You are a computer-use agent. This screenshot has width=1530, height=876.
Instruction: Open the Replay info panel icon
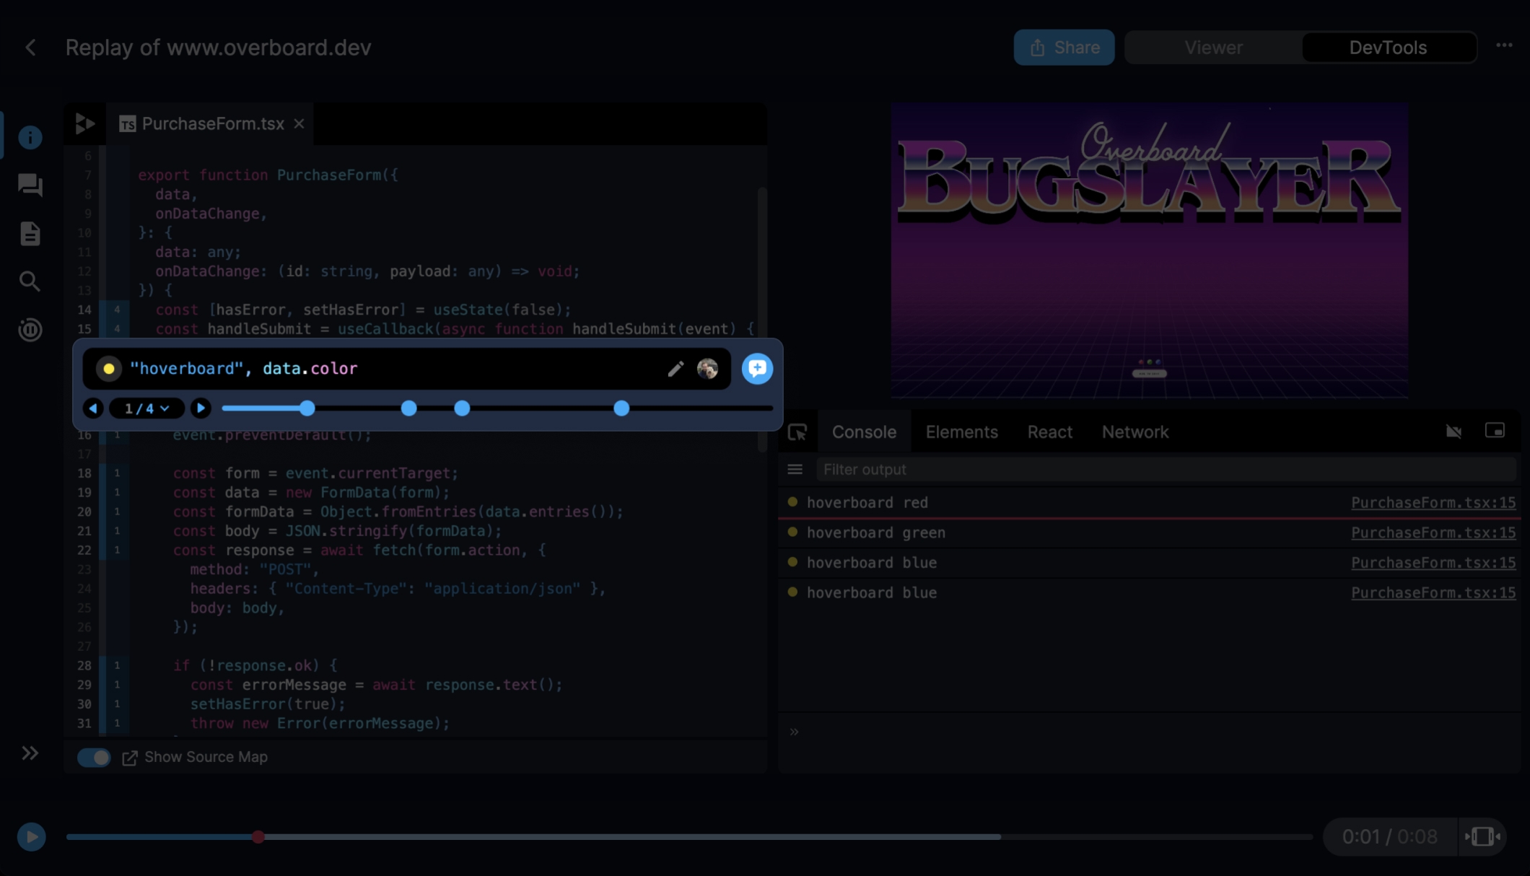click(x=30, y=137)
